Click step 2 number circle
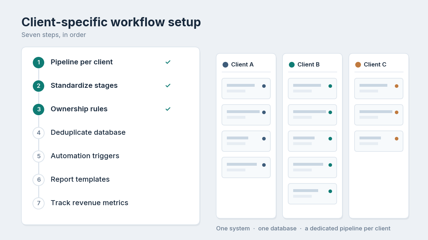 (x=39, y=86)
